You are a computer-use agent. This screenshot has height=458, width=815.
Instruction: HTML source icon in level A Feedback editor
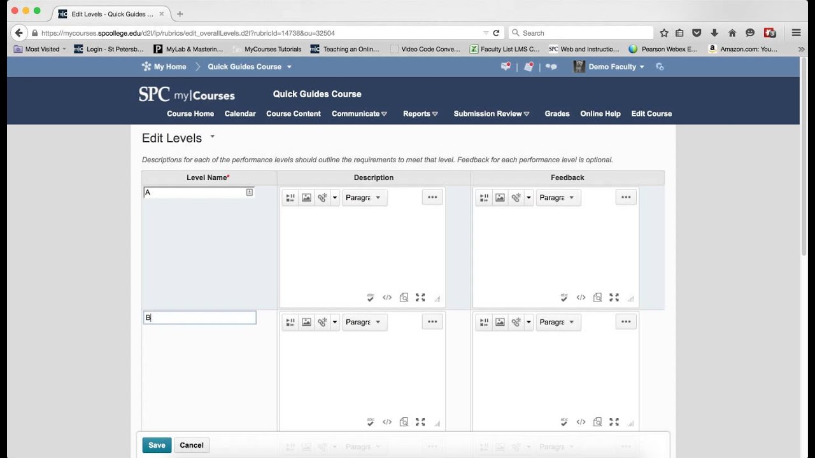coord(581,297)
